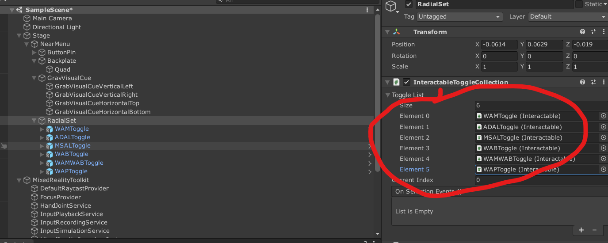The height and width of the screenshot is (243, 608).
Task: Open object picker for Element 5
Action: (x=603, y=169)
